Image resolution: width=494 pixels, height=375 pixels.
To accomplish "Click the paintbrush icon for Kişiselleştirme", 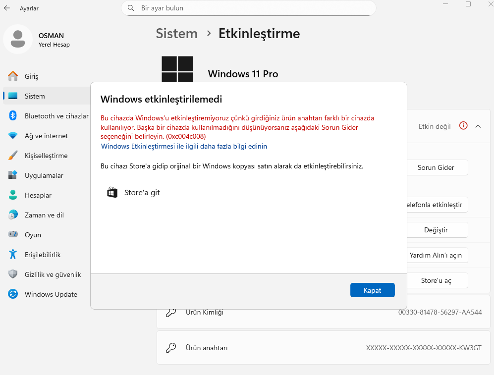I will [x=13, y=155].
